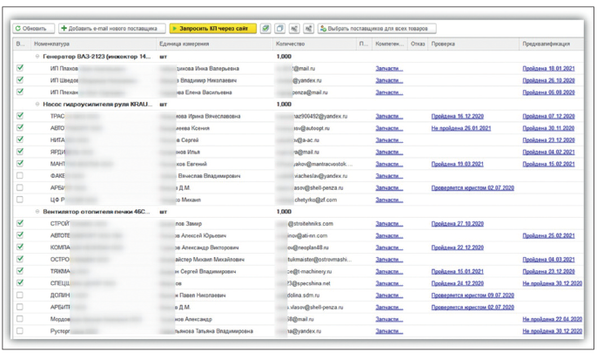The height and width of the screenshot is (353, 597).
Task: Open Предквалификация link Пройдена 30.11.2020
Action: point(548,128)
